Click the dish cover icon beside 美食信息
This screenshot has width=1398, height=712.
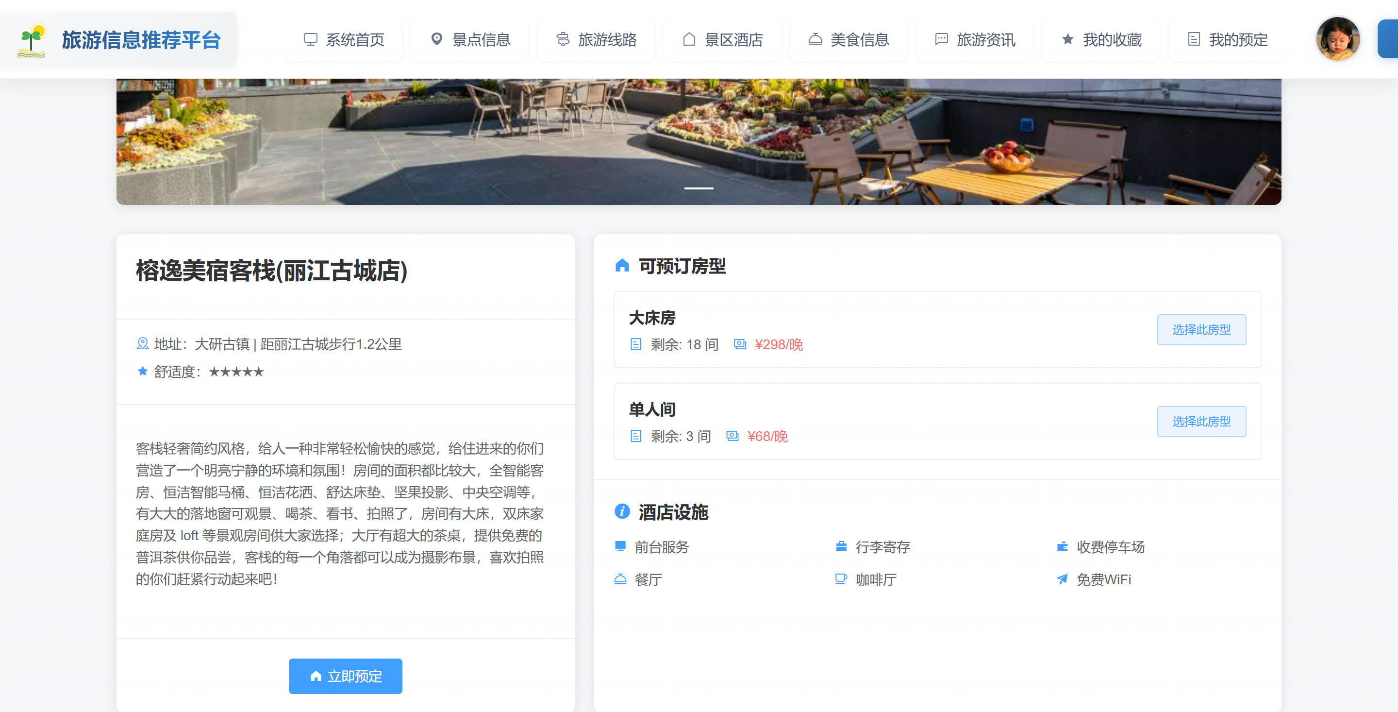point(815,39)
